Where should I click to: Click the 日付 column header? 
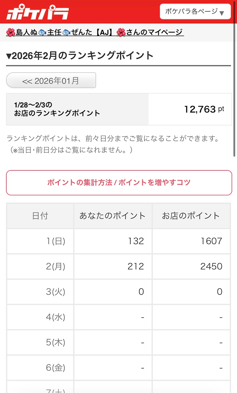click(40, 216)
